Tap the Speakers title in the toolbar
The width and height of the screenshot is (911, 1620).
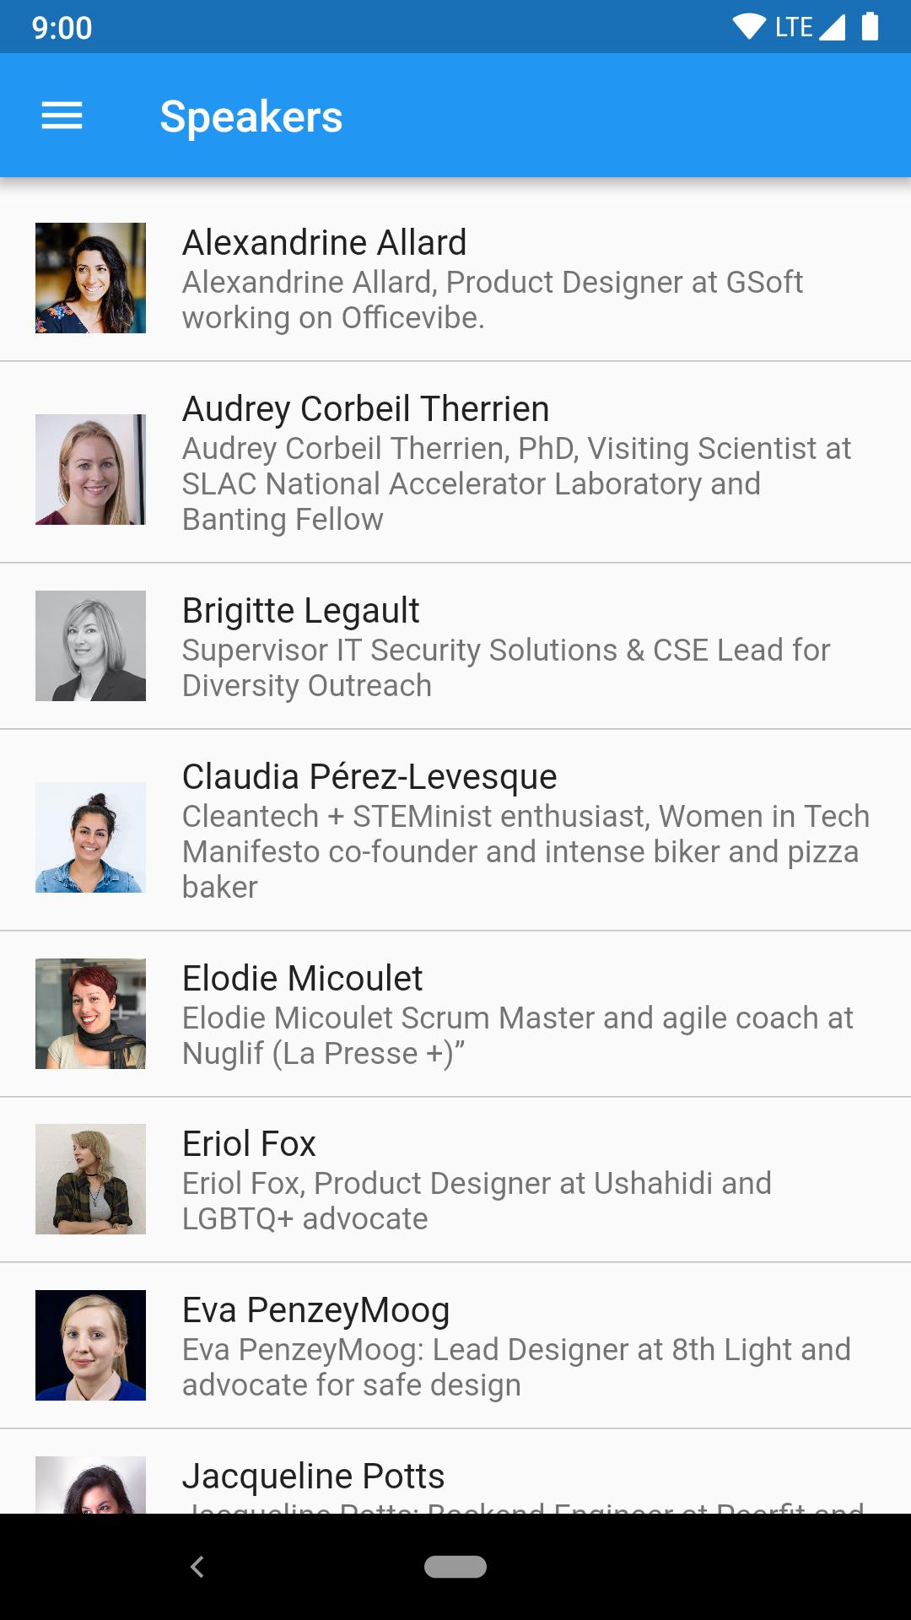coord(251,116)
